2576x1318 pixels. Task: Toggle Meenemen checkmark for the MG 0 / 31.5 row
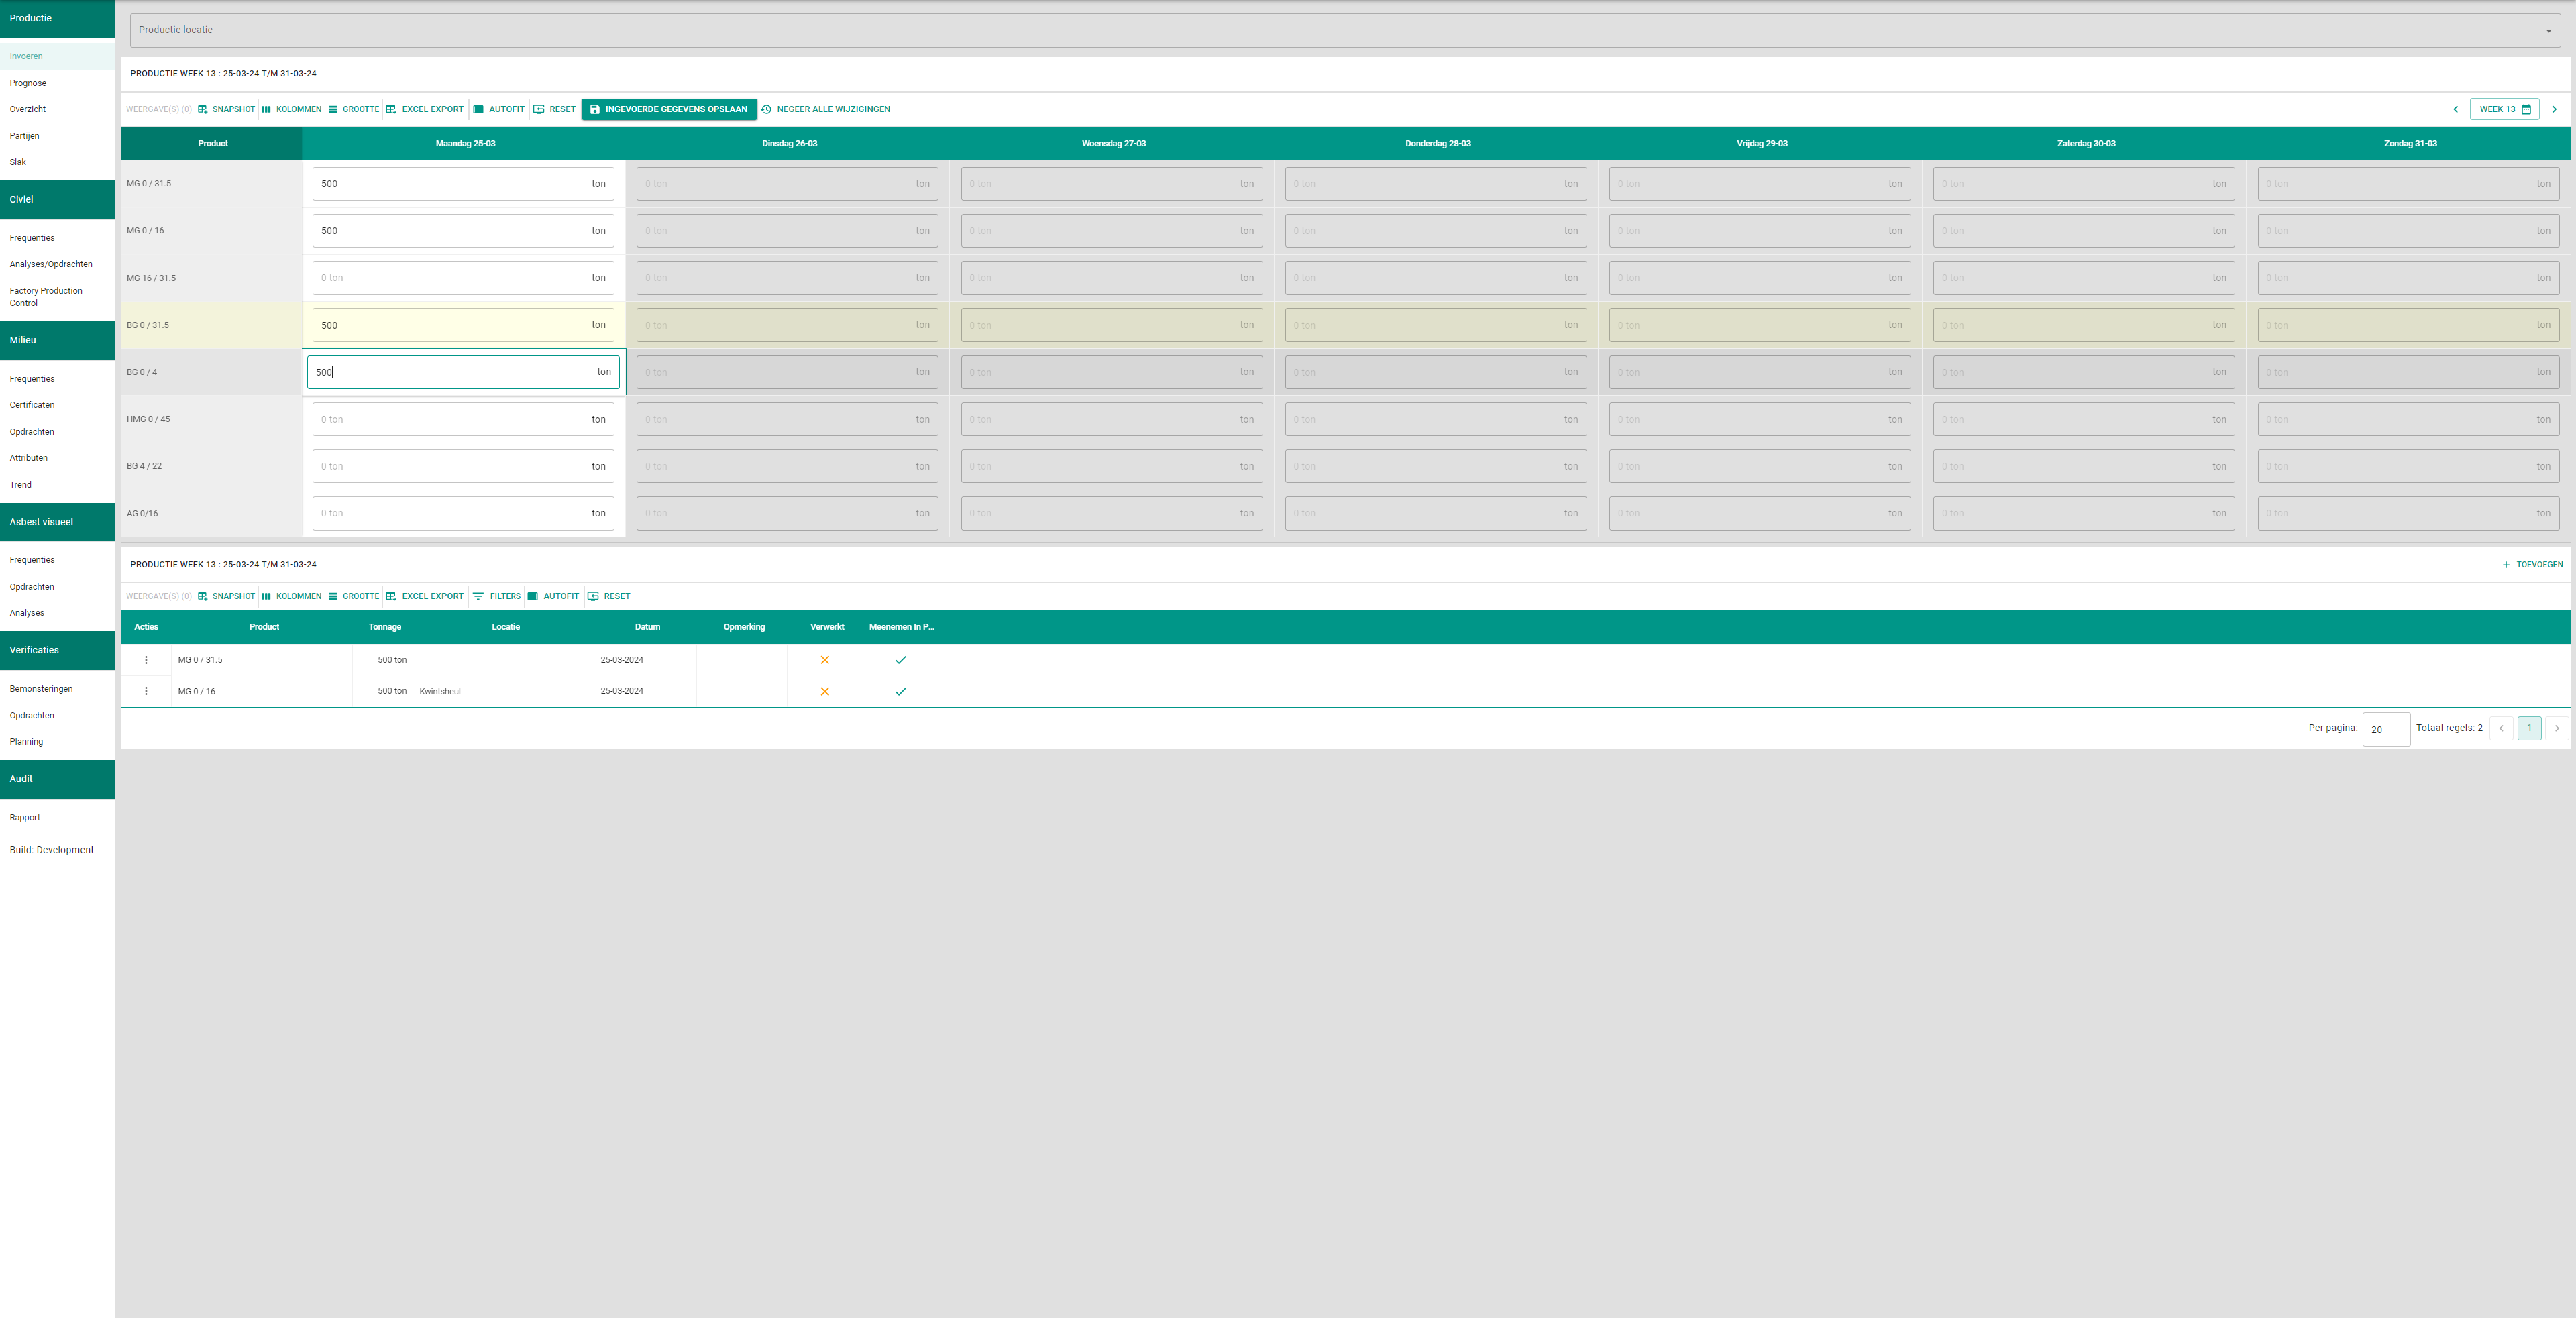pos(900,660)
